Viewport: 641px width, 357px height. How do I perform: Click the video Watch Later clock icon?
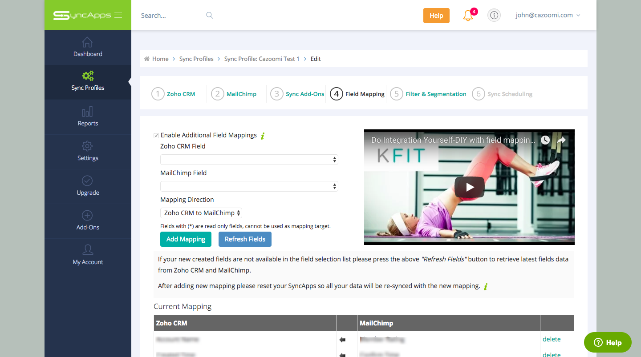coord(545,140)
